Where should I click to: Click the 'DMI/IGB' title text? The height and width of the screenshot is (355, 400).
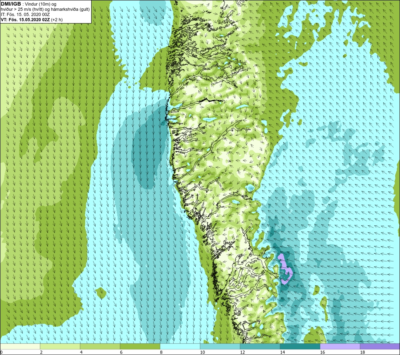coord(11,4)
